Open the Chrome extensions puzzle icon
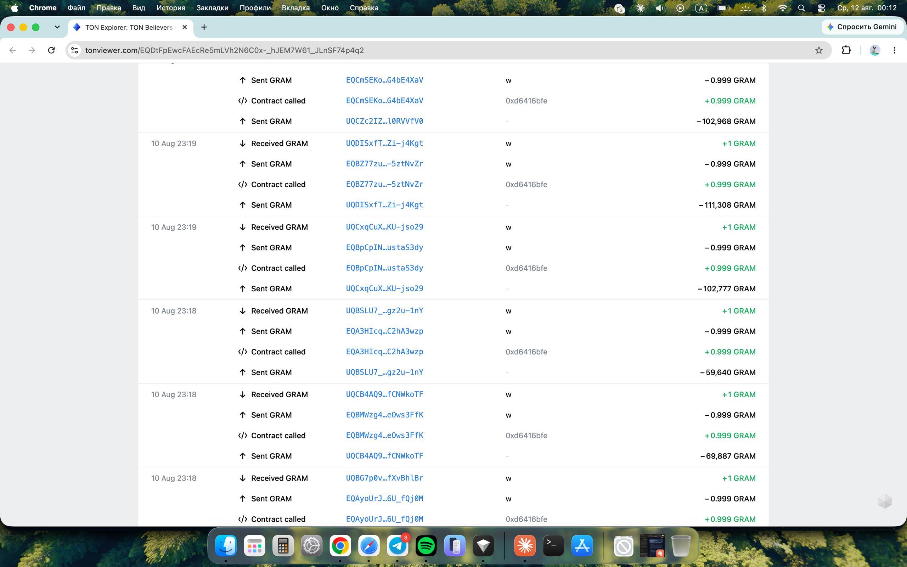Image resolution: width=907 pixels, height=567 pixels. pyautogui.click(x=846, y=50)
